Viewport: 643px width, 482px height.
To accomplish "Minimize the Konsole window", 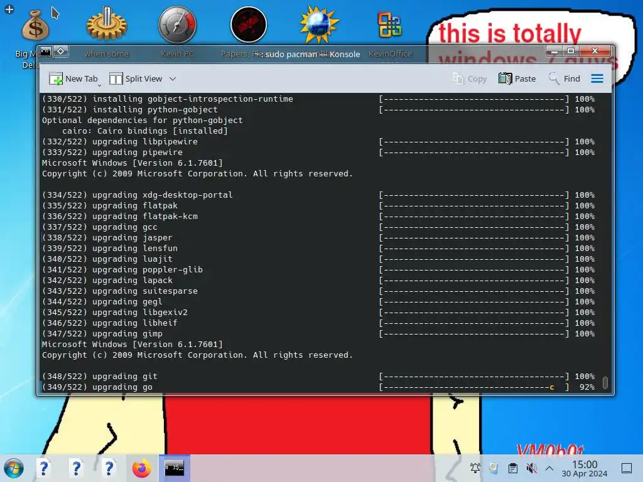I will click(x=554, y=51).
